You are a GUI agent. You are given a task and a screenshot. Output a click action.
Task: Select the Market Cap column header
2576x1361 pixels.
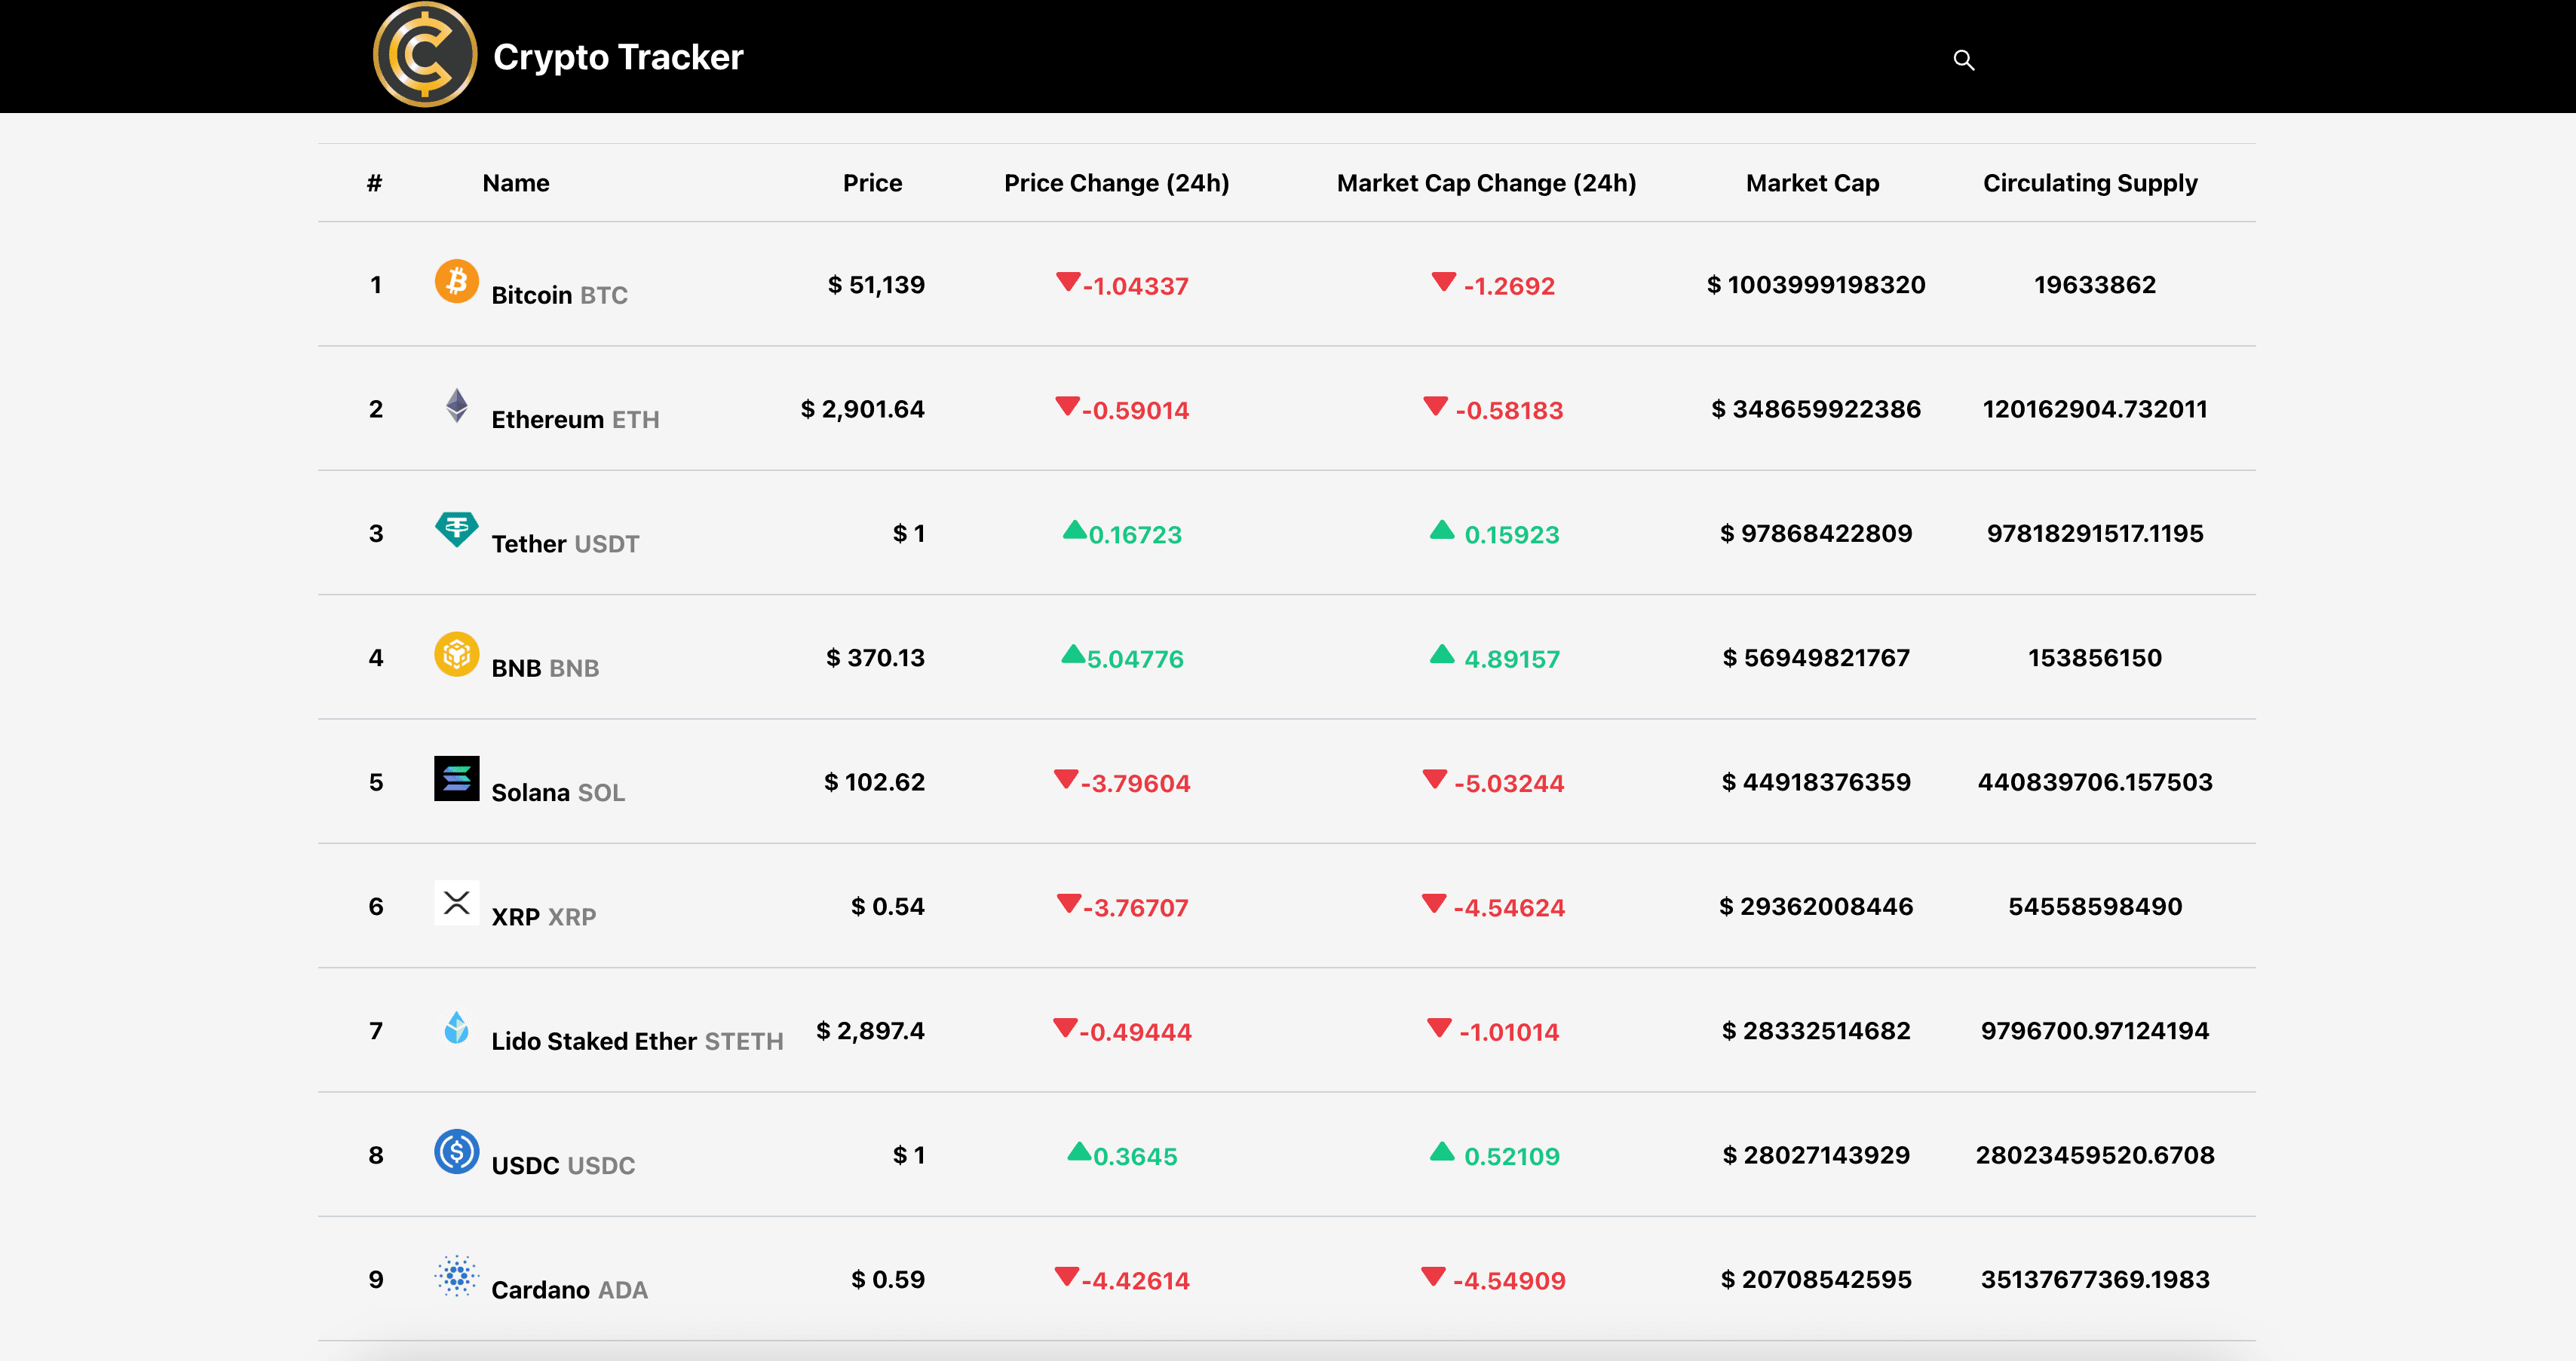1812,183
